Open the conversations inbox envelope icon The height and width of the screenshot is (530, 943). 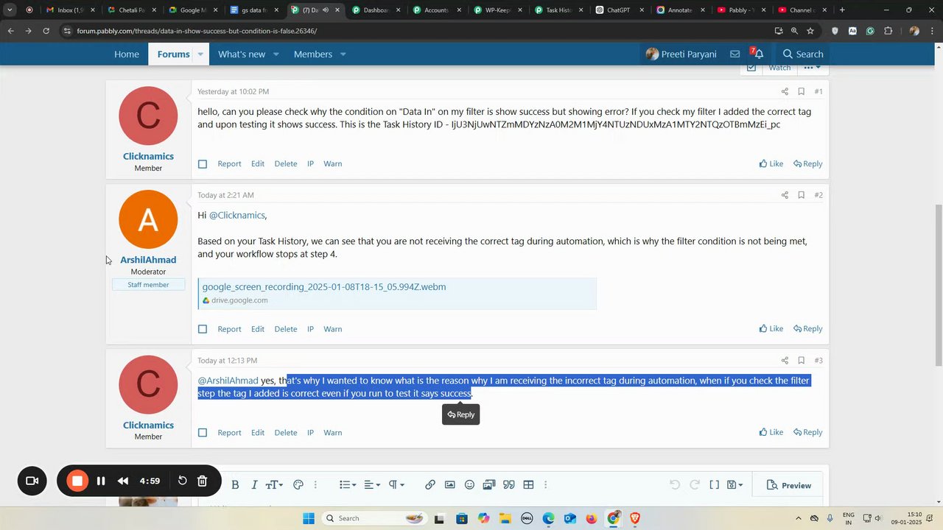click(x=735, y=54)
